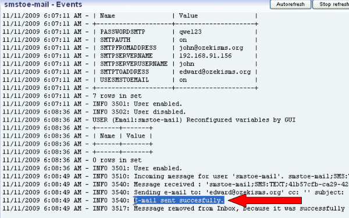Click the 'Value' column header in top table

point(188,16)
